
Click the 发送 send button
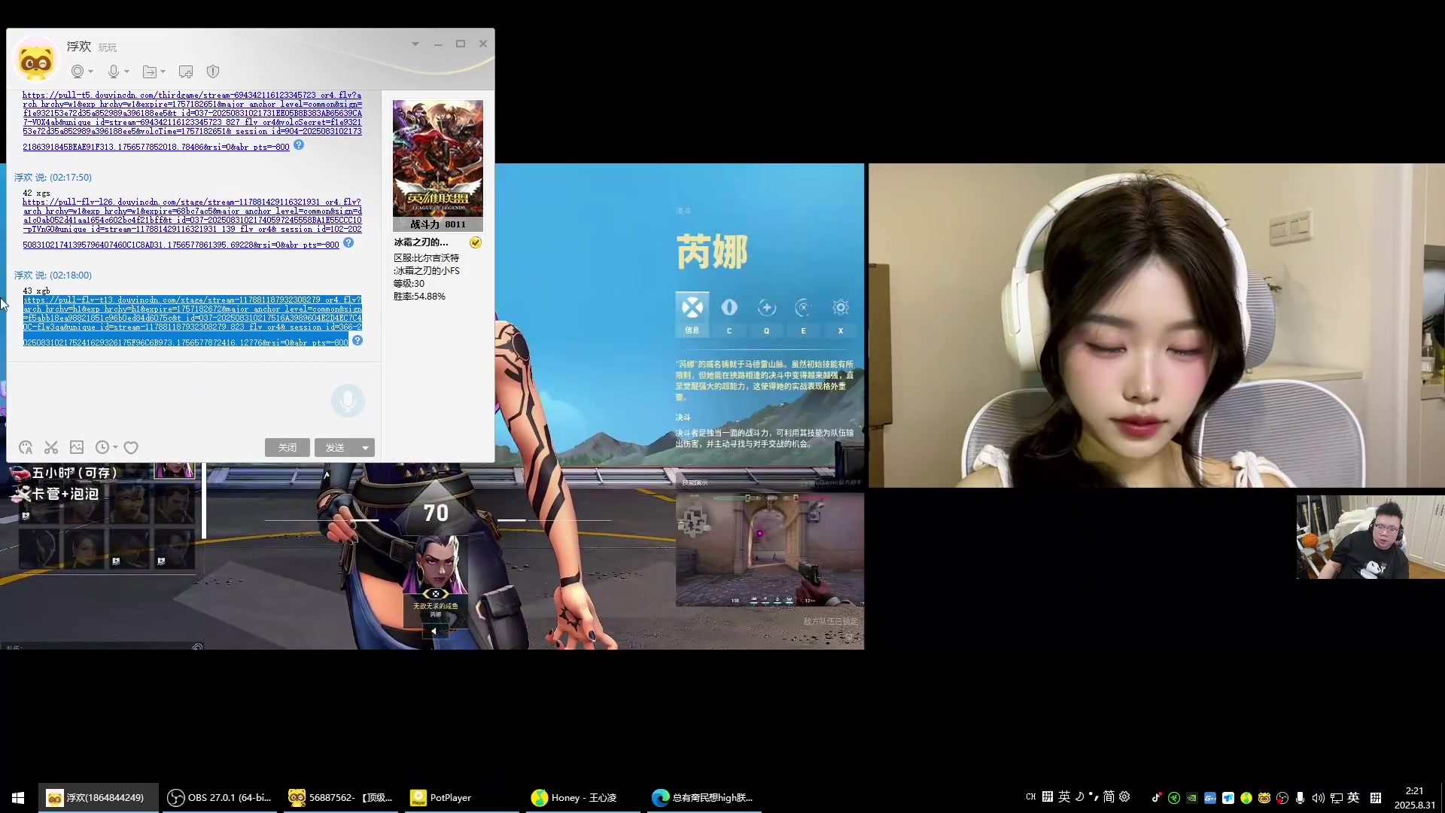[x=336, y=447]
